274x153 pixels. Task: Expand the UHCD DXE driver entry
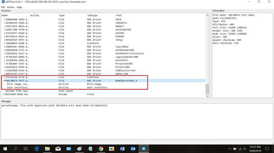pyautogui.click(x=4, y=20)
